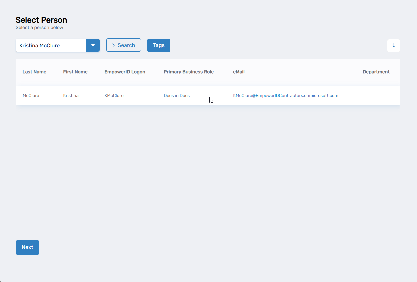Sort by Last Name column header

pos(34,72)
